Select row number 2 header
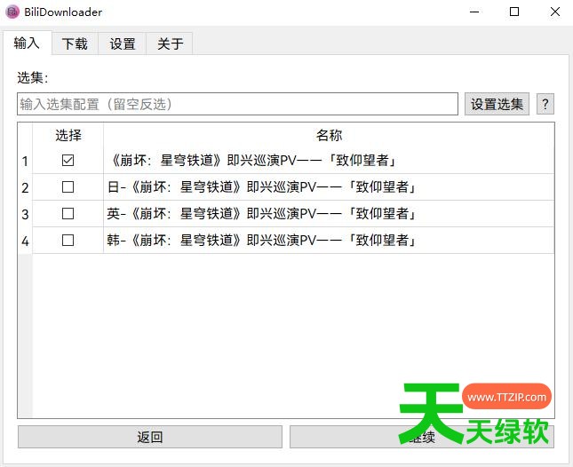The width and height of the screenshot is (573, 467). click(25, 187)
